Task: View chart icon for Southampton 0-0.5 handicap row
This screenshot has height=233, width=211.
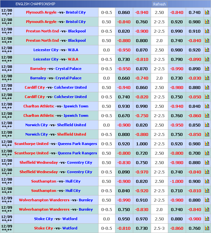Action: 207,191
